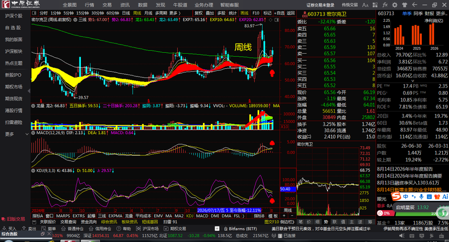Toggle the 标记 mark button
Image resolution: width=449 pixels, height=242 pixels.
pos(267,13)
